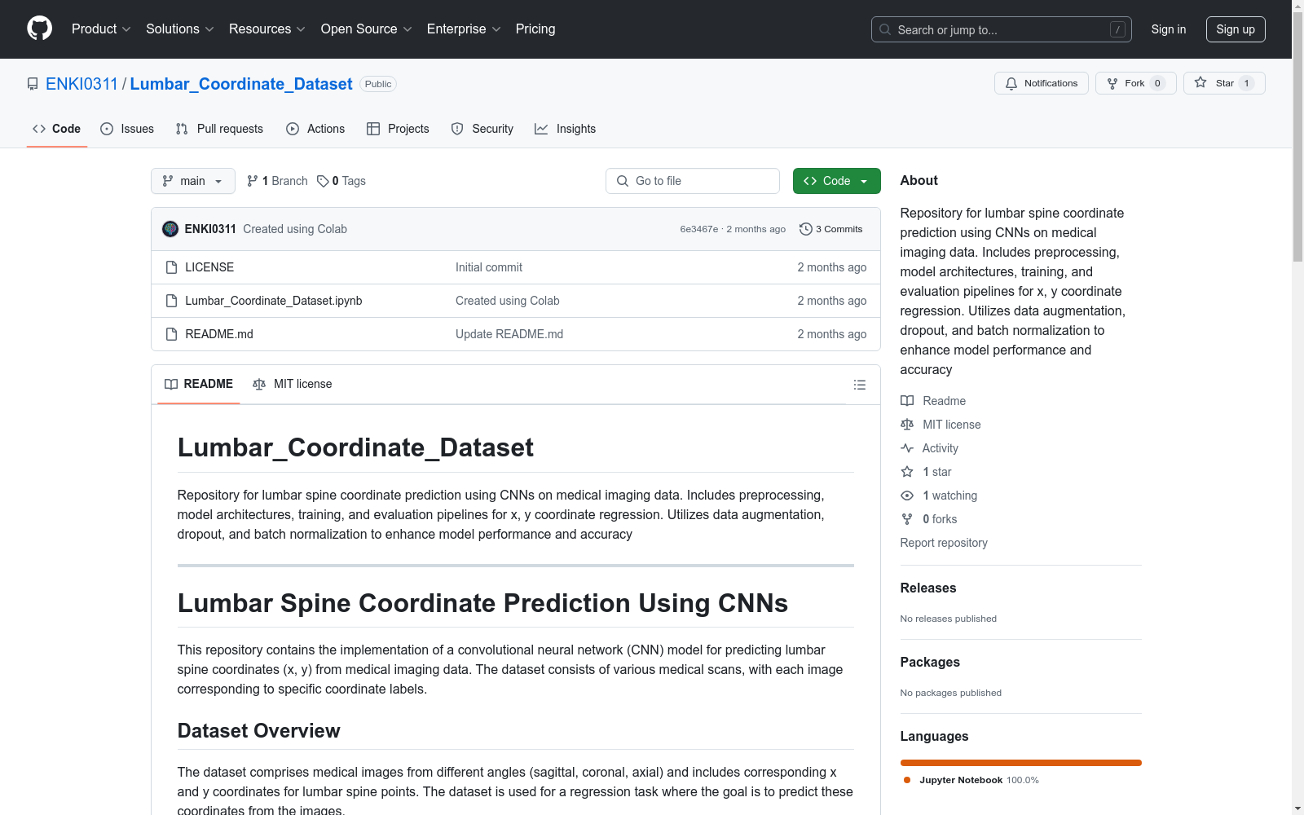Click the Sign up button
This screenshot has width=1304, height=815.
pyautogui.click(x=1236, y=29)
